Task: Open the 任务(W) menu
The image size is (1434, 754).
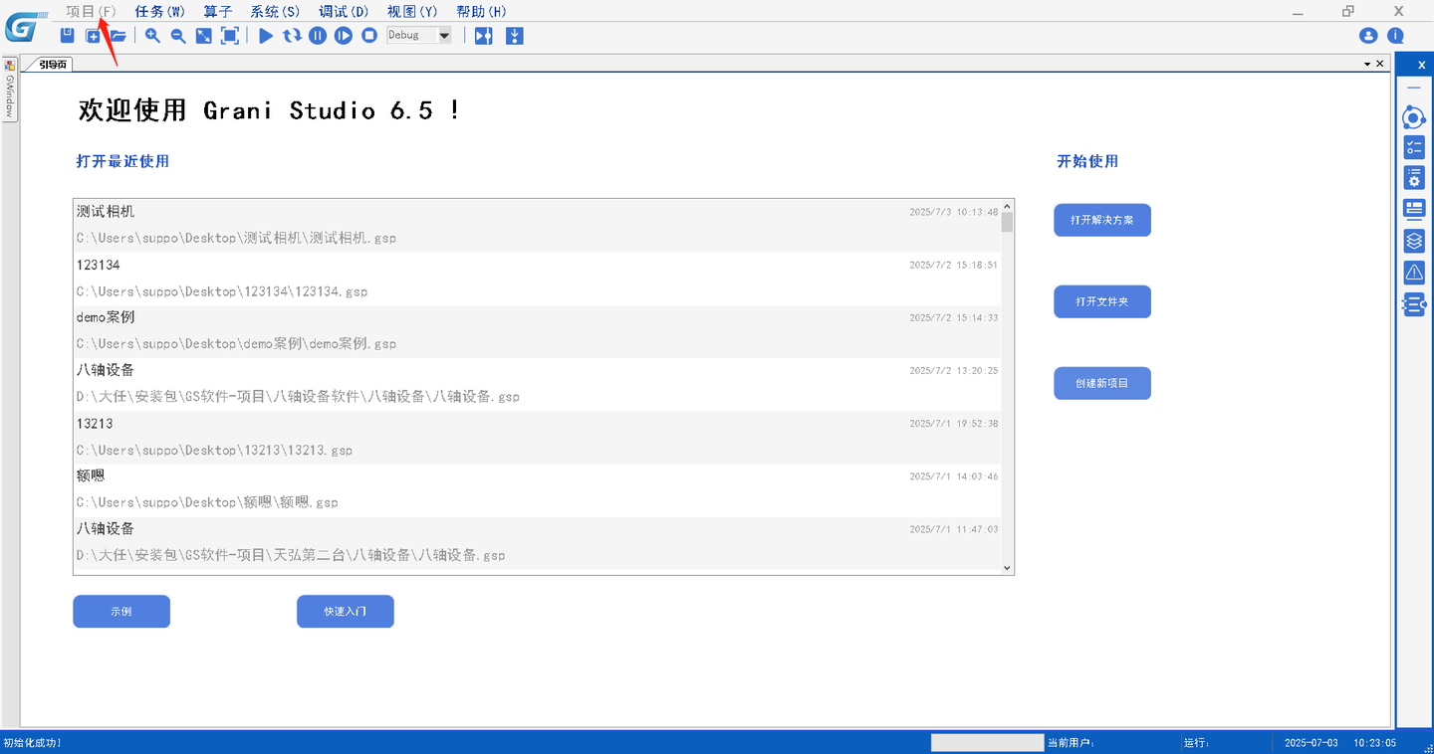Action: pyautogui.click(x=160, y=11)
